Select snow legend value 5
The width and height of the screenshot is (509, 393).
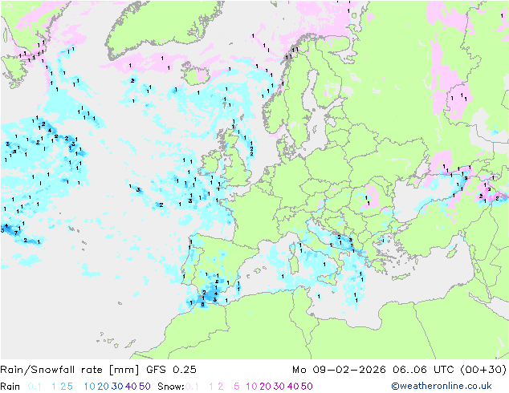click(x=237, y=387)
